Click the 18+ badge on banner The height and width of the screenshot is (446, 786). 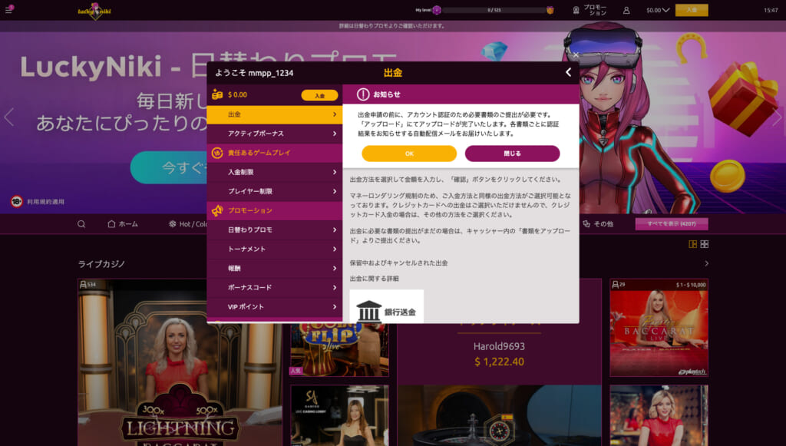[x=17, y=201]
